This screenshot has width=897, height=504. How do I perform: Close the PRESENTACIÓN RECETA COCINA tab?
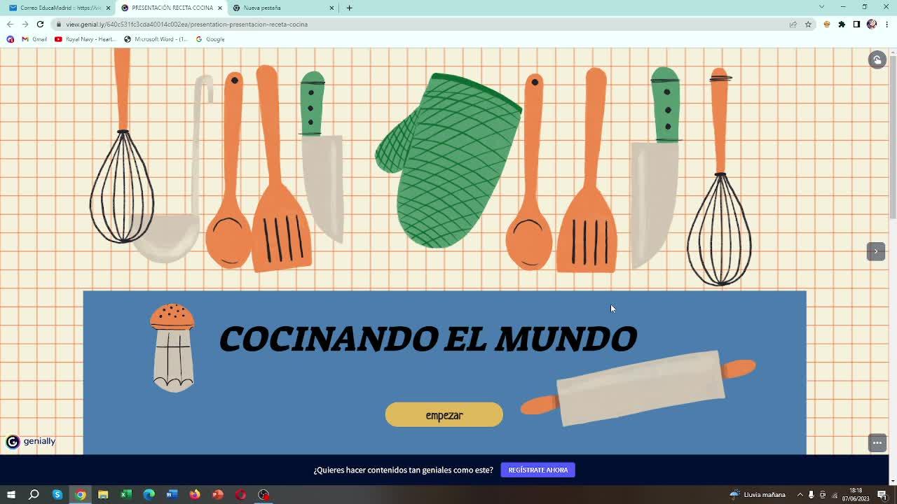point(220,8)
